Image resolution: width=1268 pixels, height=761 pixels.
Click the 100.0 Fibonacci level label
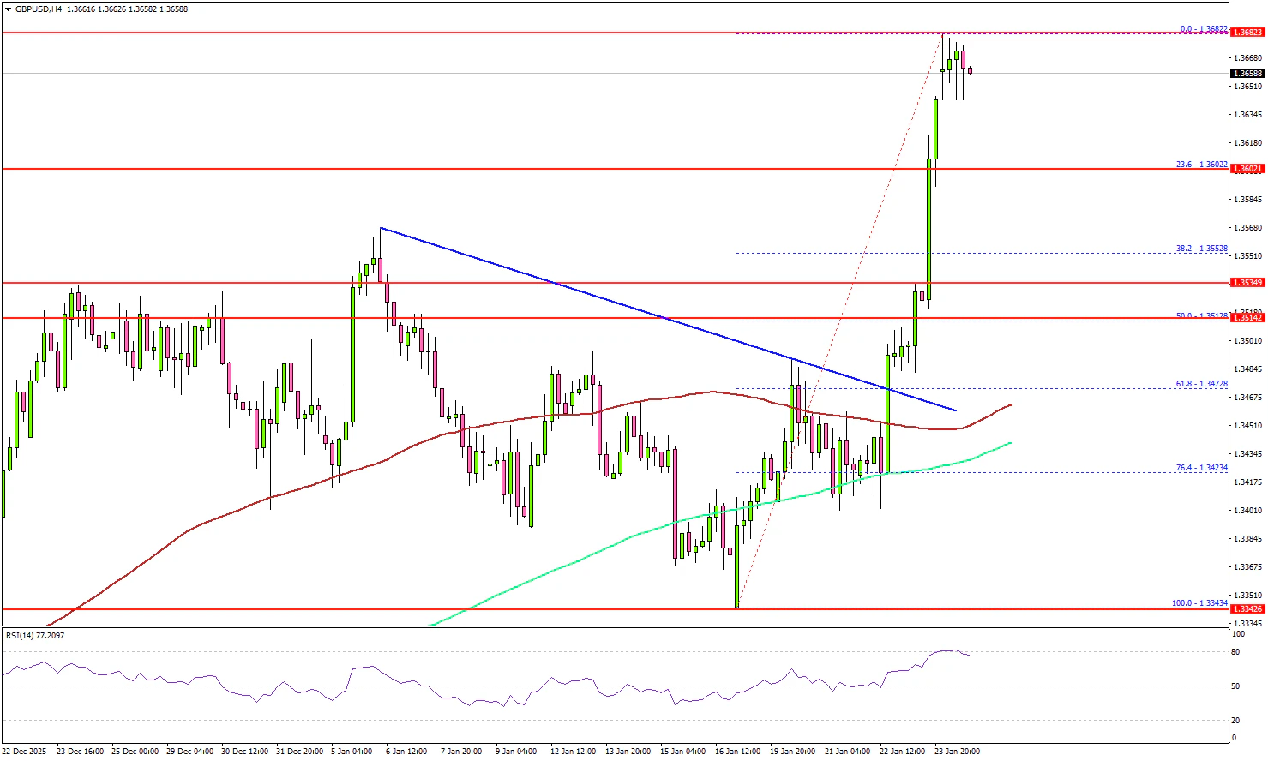click(1199, 603)
